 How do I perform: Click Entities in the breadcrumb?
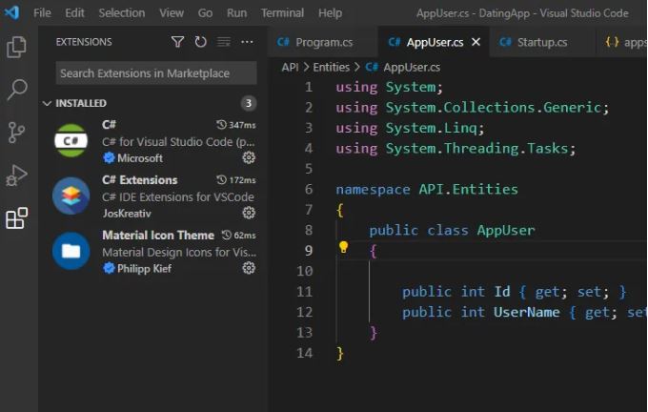(x=331, y=67)
